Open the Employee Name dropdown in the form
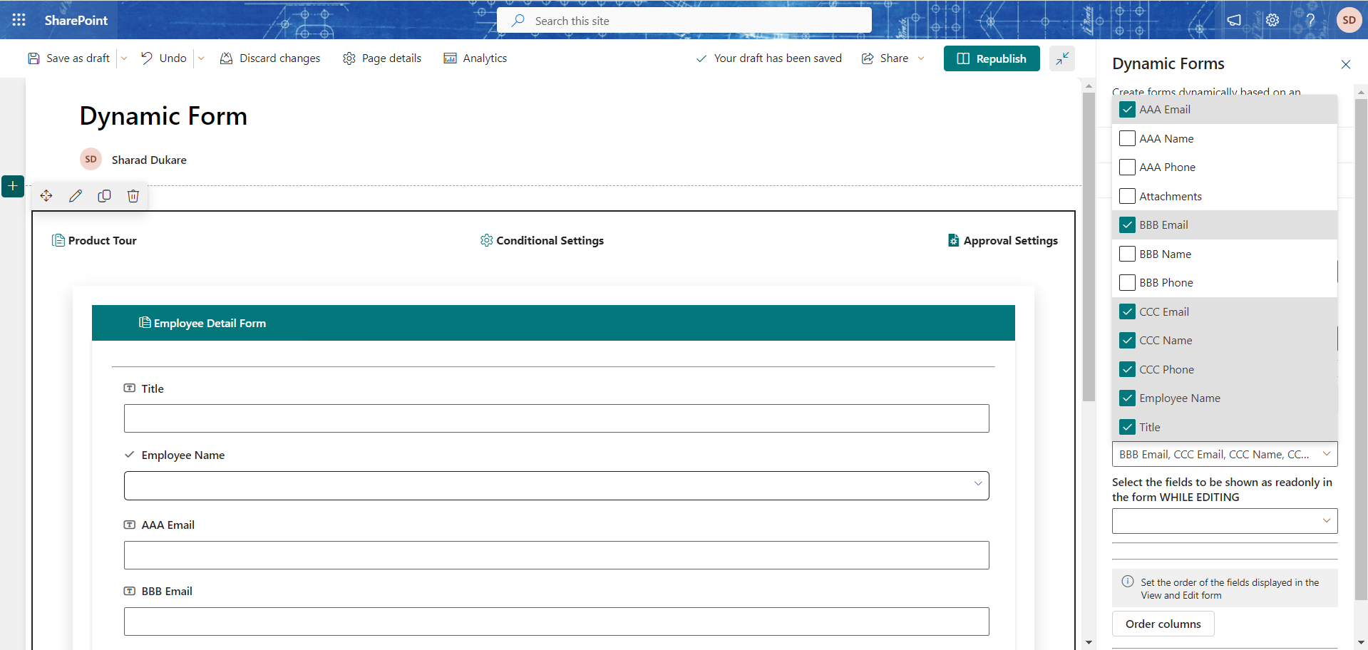Viewport: 1368px width, 650px height. point(978,485)
